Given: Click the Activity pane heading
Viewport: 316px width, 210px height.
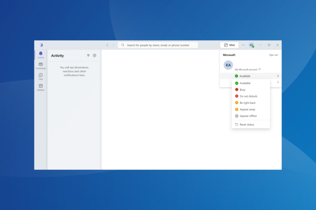Looking at the screenshot, I should [57, 56].
